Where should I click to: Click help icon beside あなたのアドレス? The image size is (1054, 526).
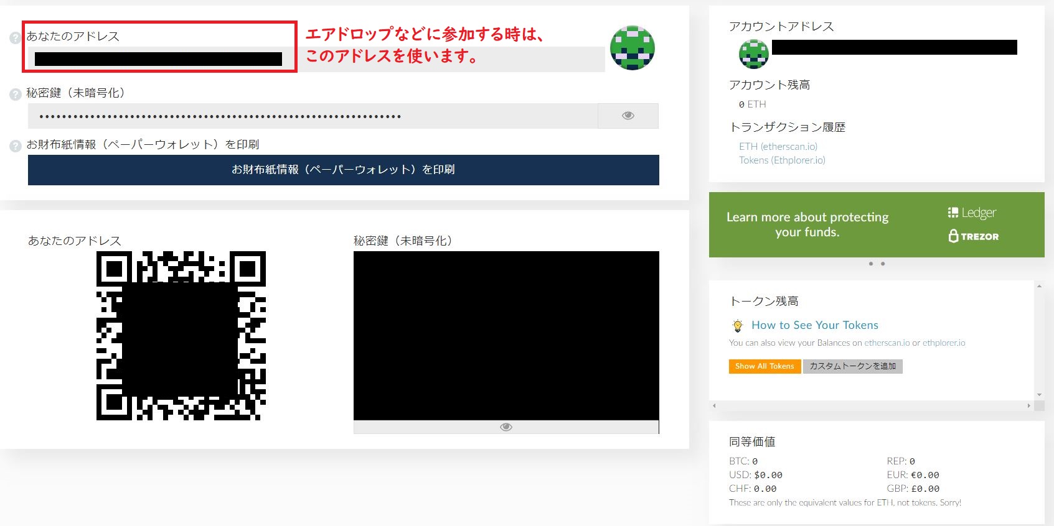coord(16,38)
